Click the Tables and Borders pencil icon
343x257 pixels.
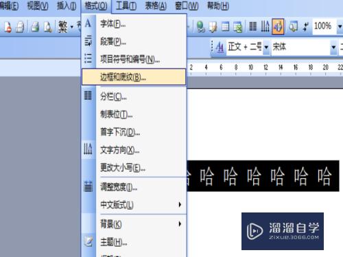(x=213, y=27)
